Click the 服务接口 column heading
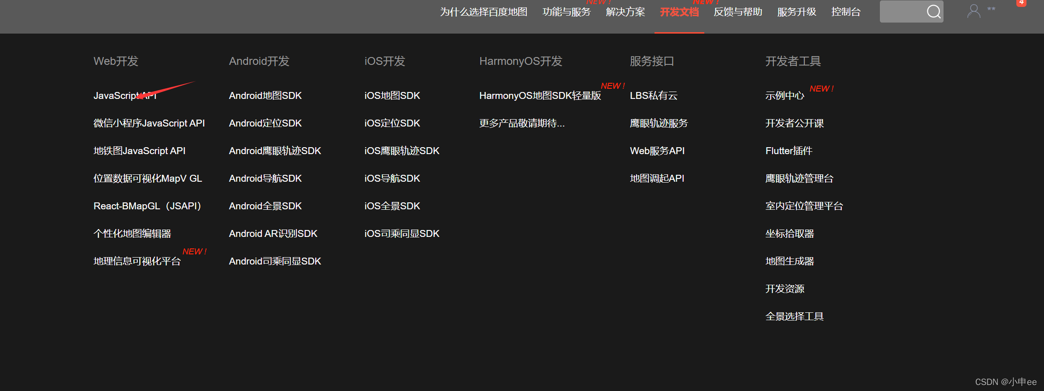Image resolution: width=1044 pixels, height=391 pixels. pos(652,61)
